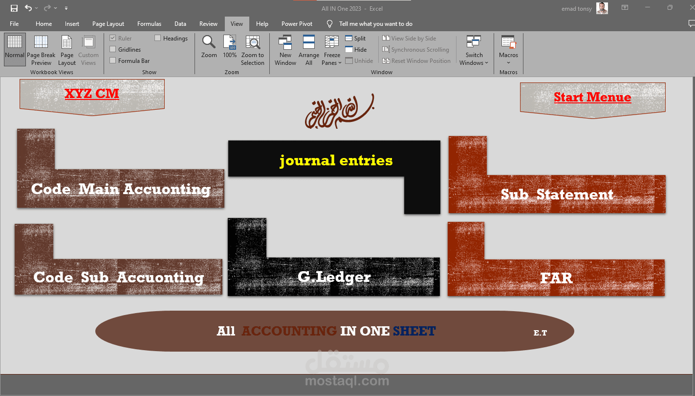Select Normal workbook view
The width and height of the screenshot is (695, 396).
(x=14, y=50)
